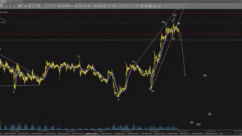Viewport: 242px width, 136px height.
Task: Select the crosshair cursor tool
Action: [39, 6]
